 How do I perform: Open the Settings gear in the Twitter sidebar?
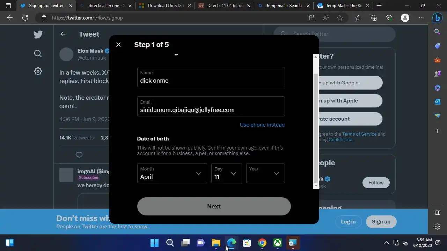pyautogui.click(x=38, y=71)
